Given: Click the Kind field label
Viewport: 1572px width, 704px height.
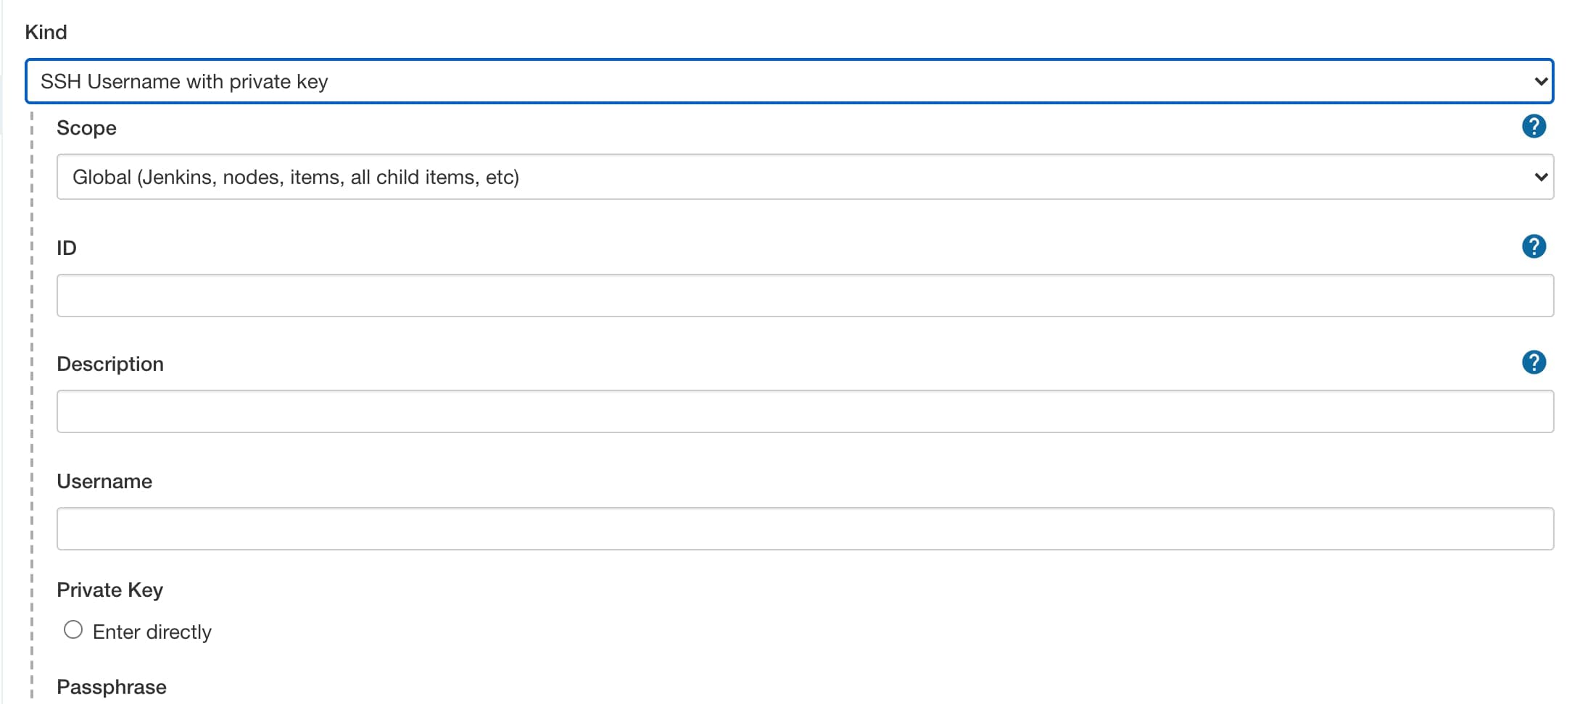Looking at the screenshot, I should point(46,32).
